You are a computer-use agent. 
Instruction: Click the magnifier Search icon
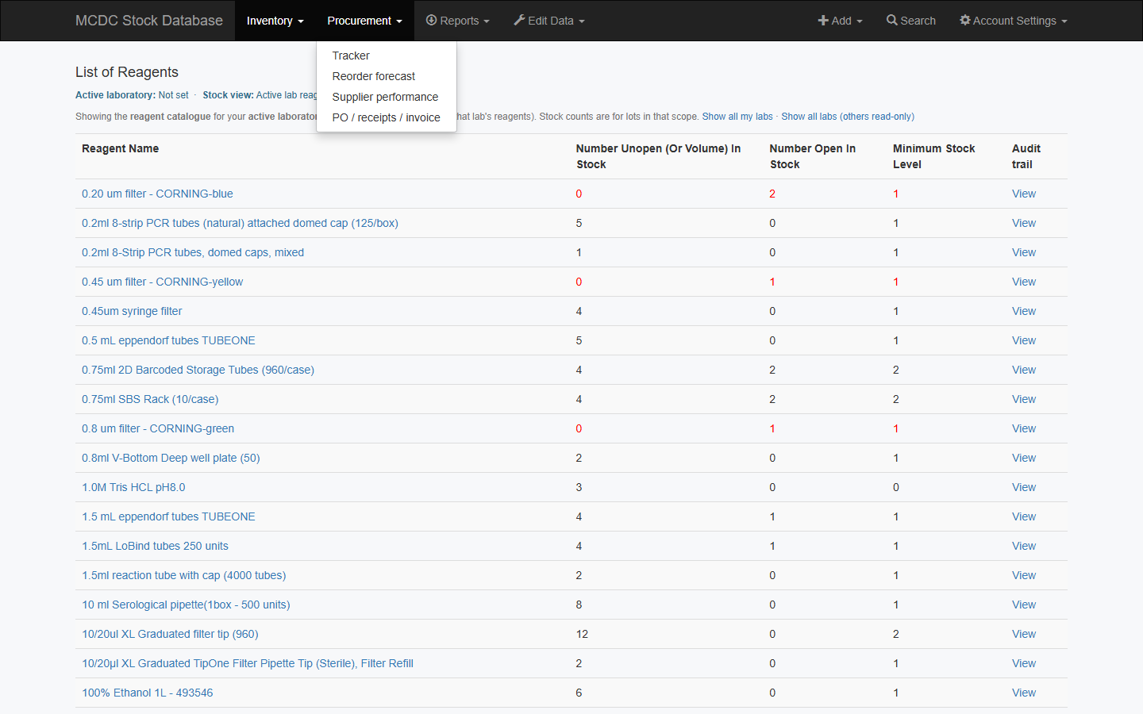[892, 21]
